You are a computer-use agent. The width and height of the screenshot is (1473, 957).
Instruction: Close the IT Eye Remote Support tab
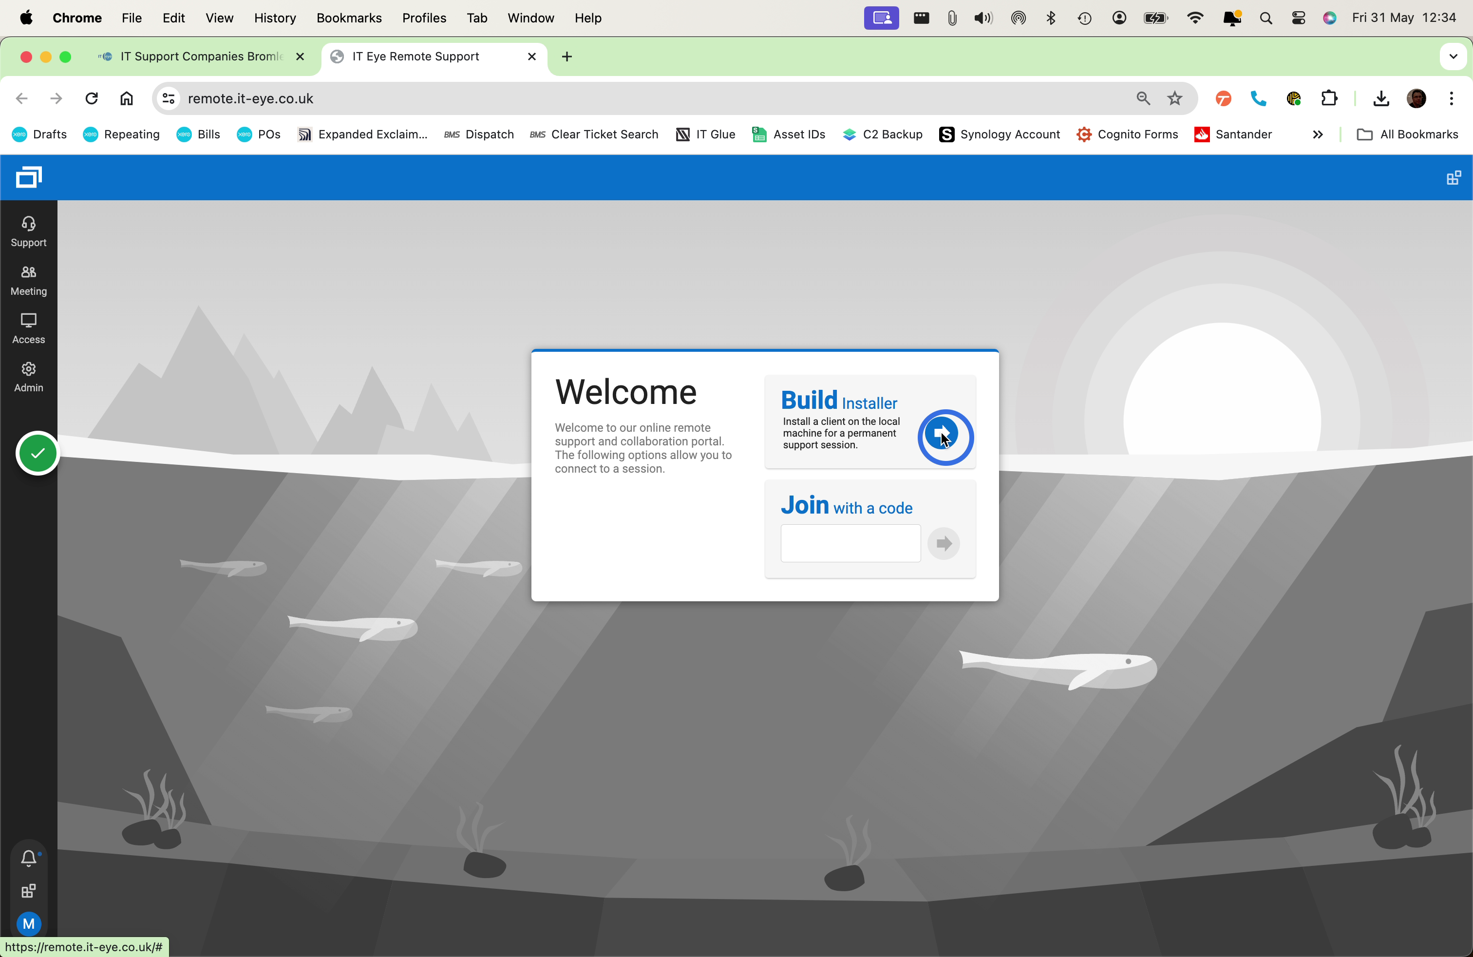531,57
